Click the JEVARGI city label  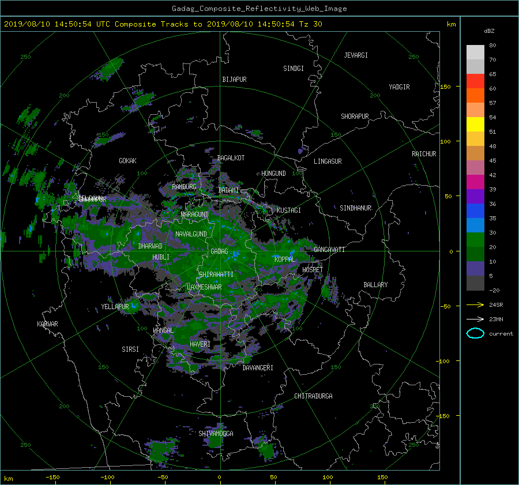tap(356, 55)
